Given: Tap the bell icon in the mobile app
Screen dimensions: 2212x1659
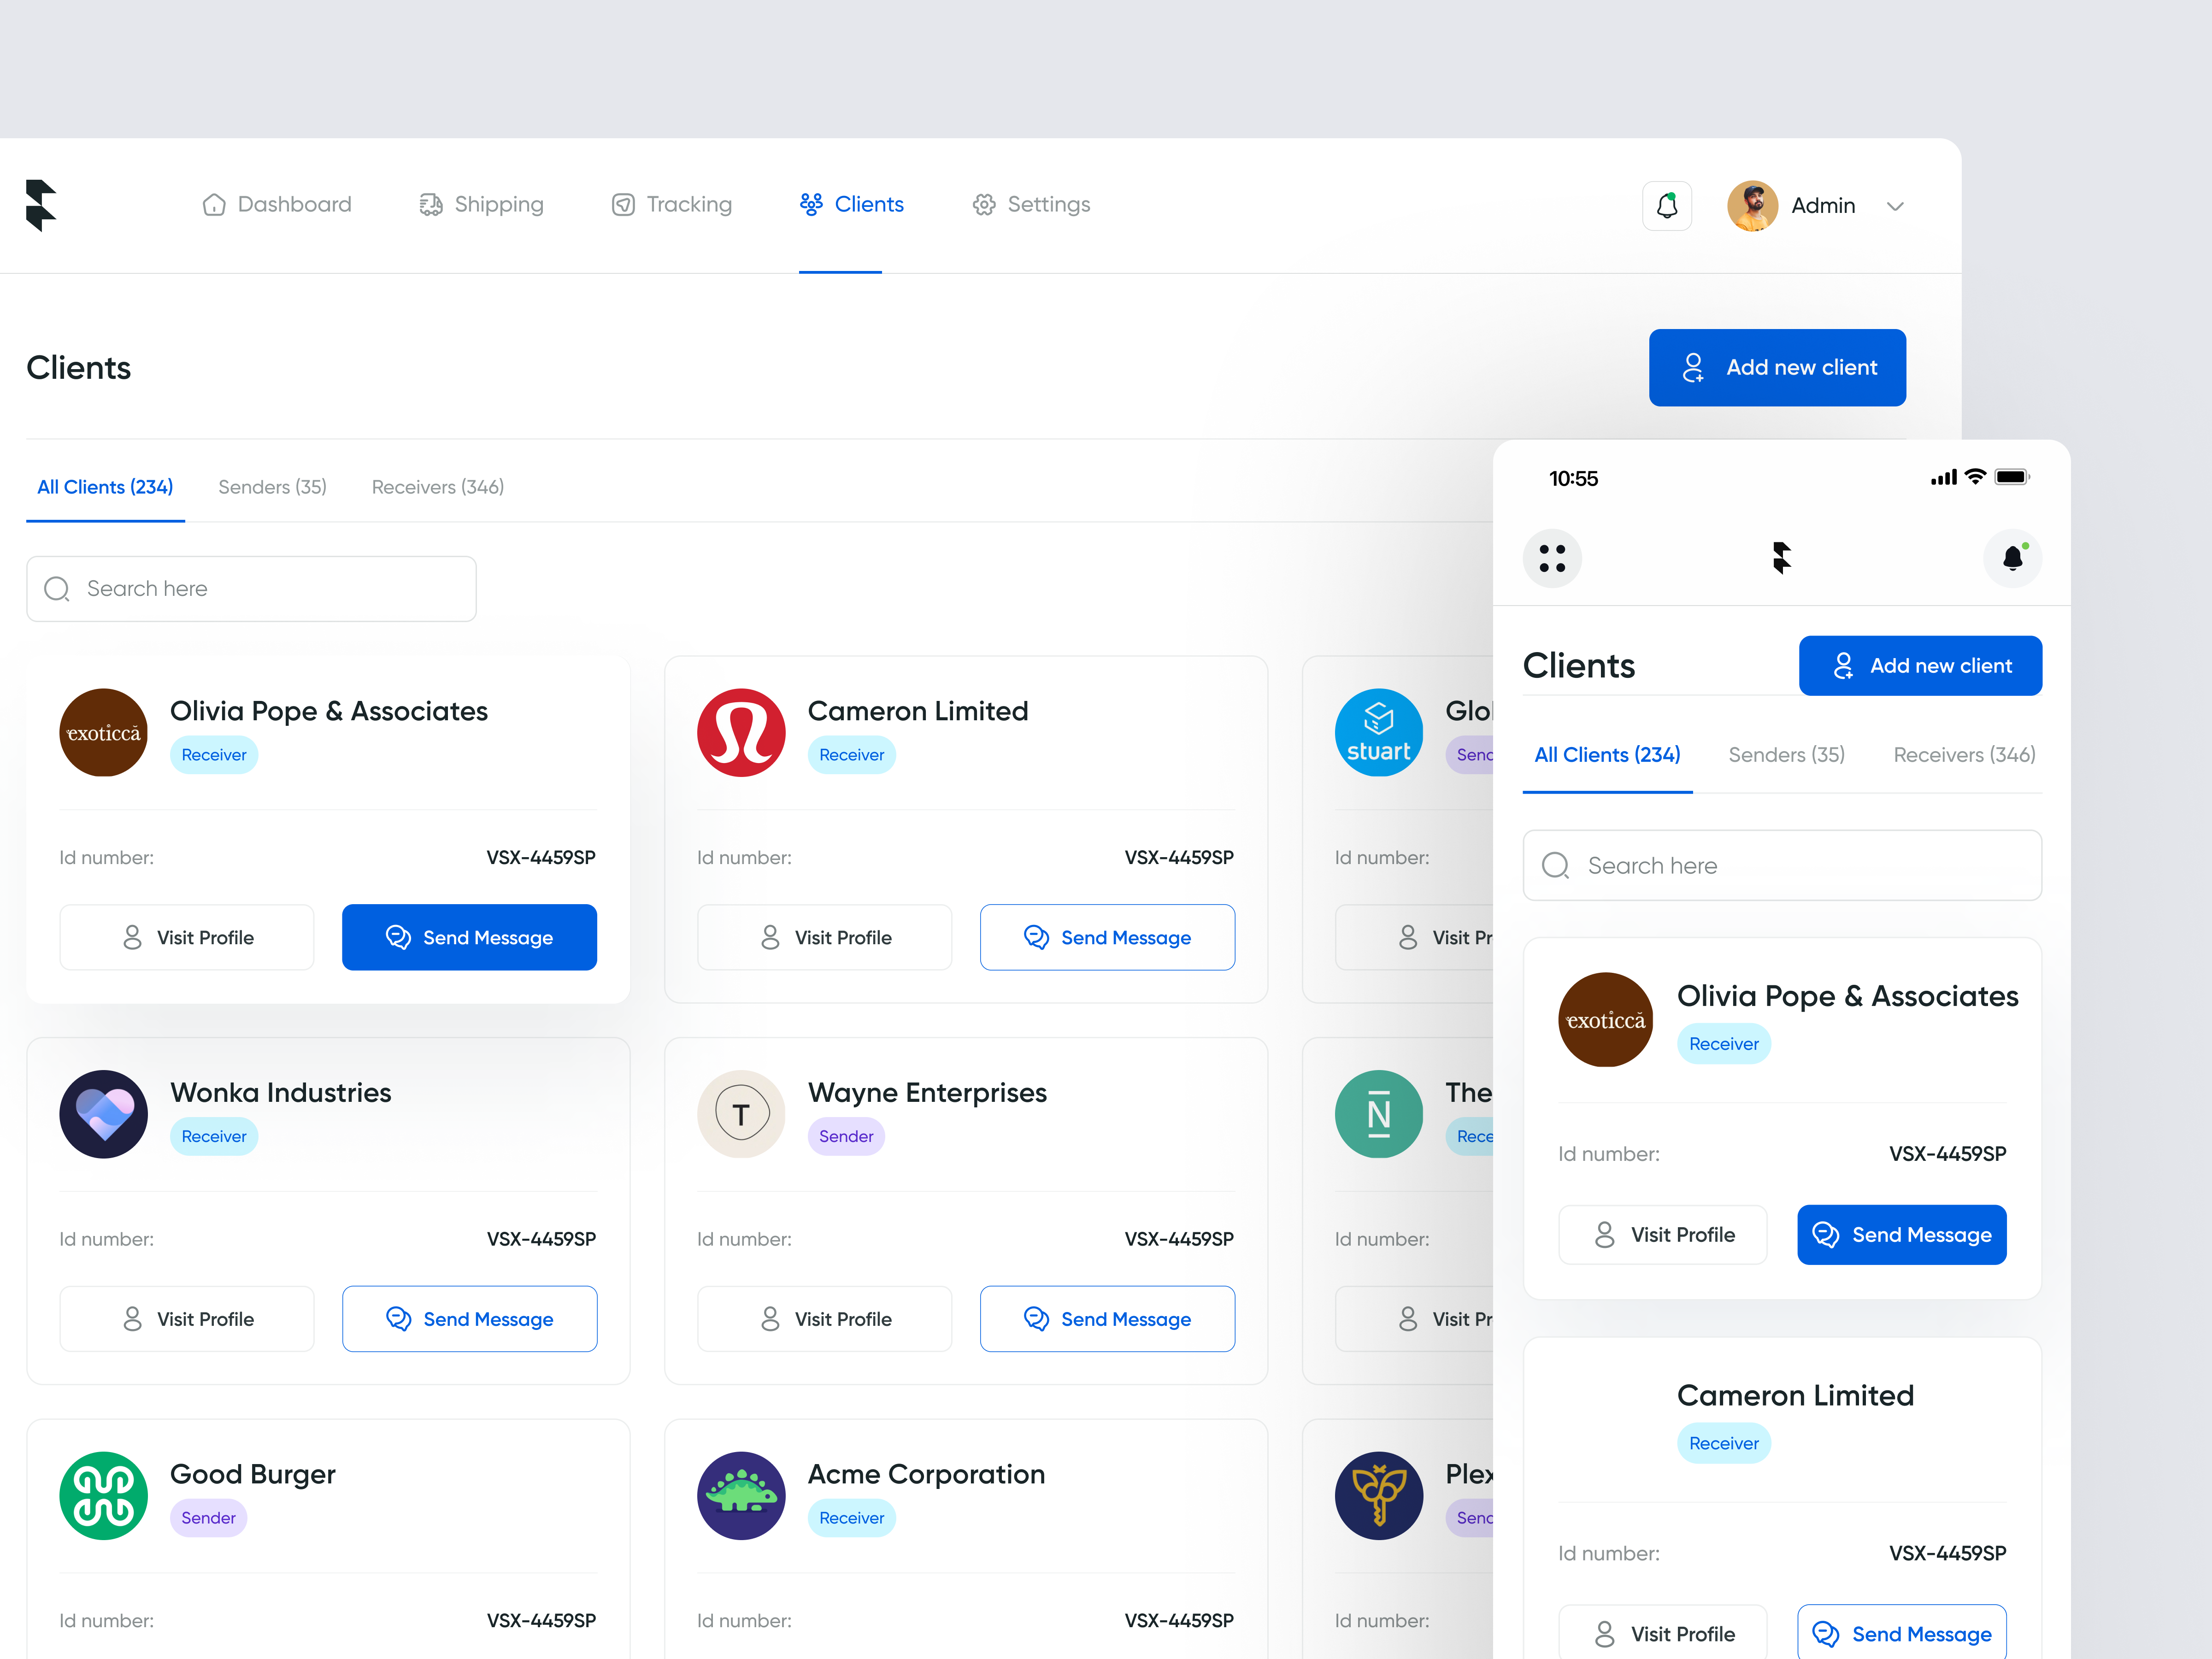Looking at the screenshot, I should [x=2013, y=558].
